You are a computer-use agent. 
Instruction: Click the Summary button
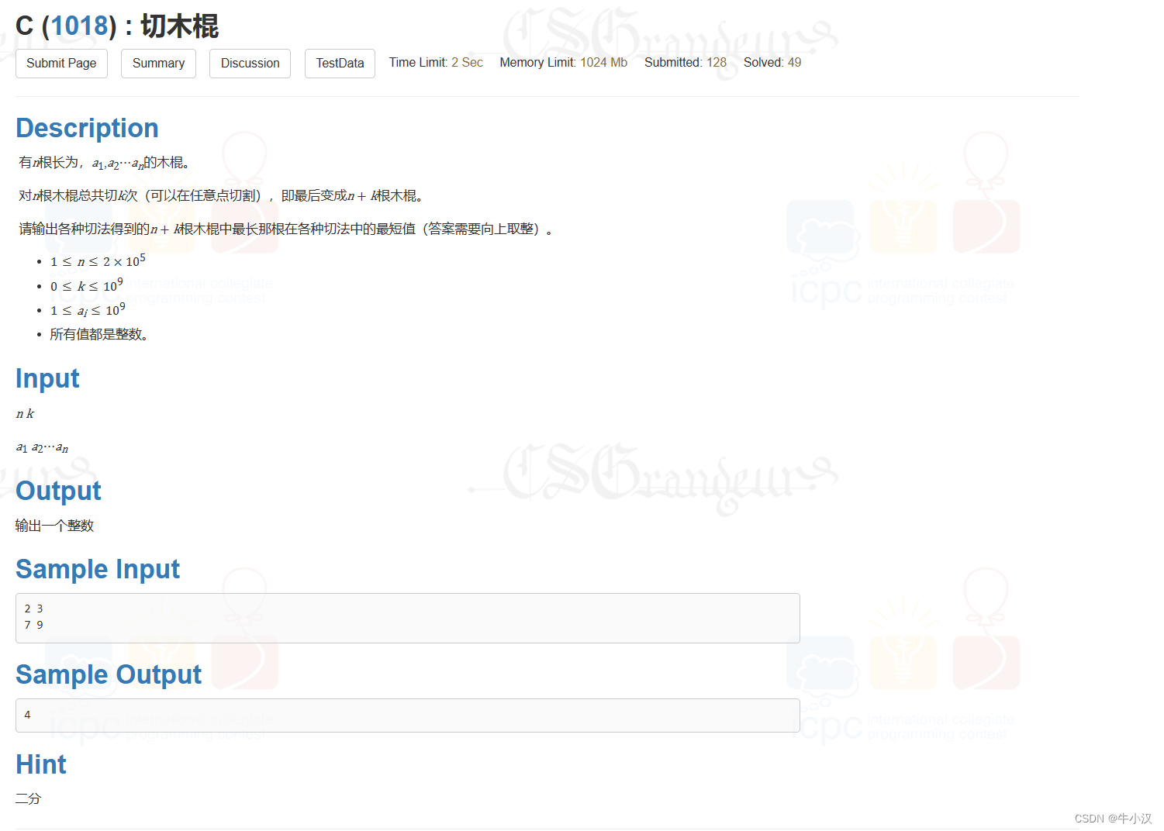[158, 64]
